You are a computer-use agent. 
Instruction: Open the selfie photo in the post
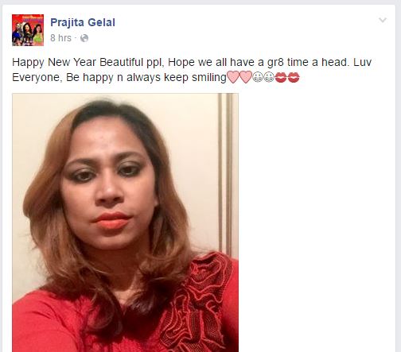pyautogui.click(x=125, y=222)
